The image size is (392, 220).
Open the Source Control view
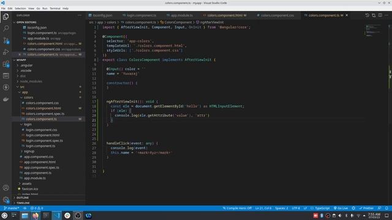point(6,40)
